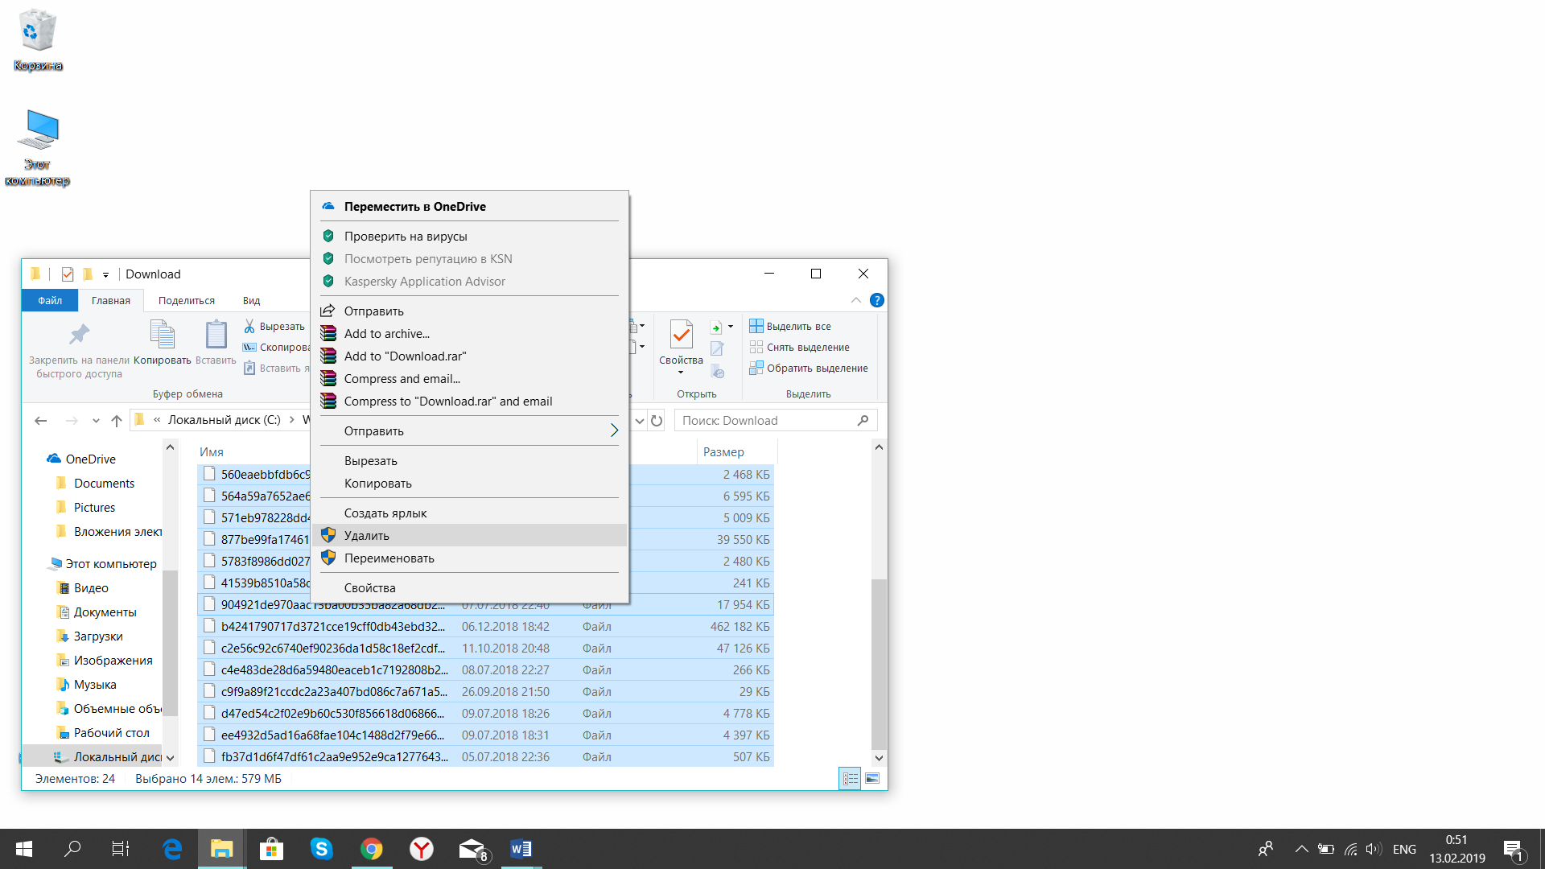
Task: Open taskbar search magnifier
Action: 72,849
